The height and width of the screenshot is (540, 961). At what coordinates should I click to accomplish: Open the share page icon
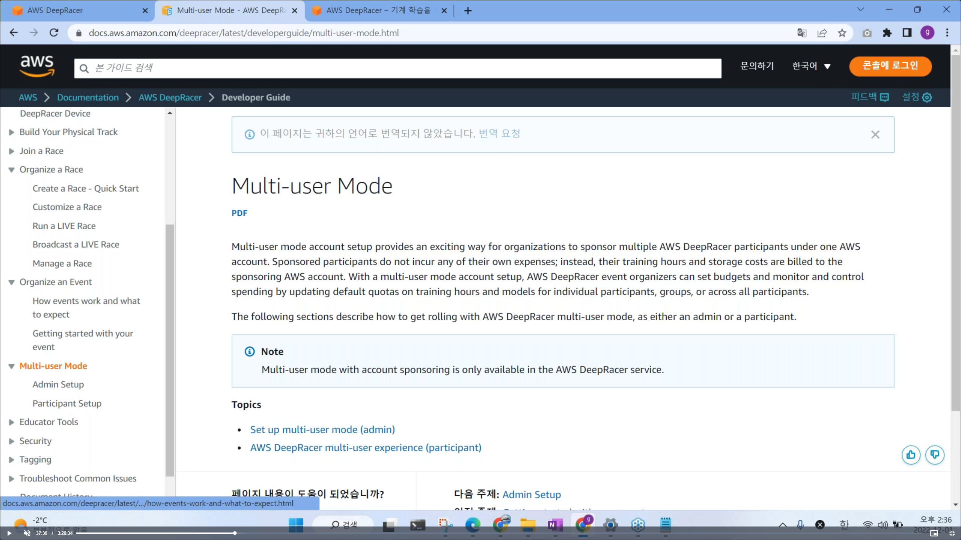pyautogui.click(x=822, y=33)
